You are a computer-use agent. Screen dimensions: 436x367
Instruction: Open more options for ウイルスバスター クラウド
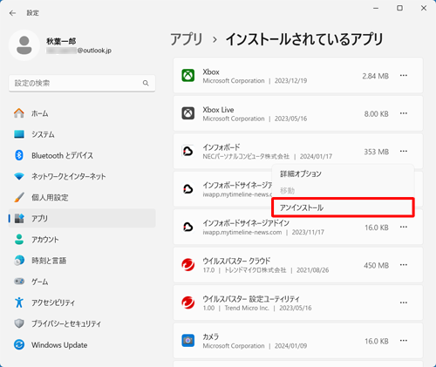pos(404,265)
